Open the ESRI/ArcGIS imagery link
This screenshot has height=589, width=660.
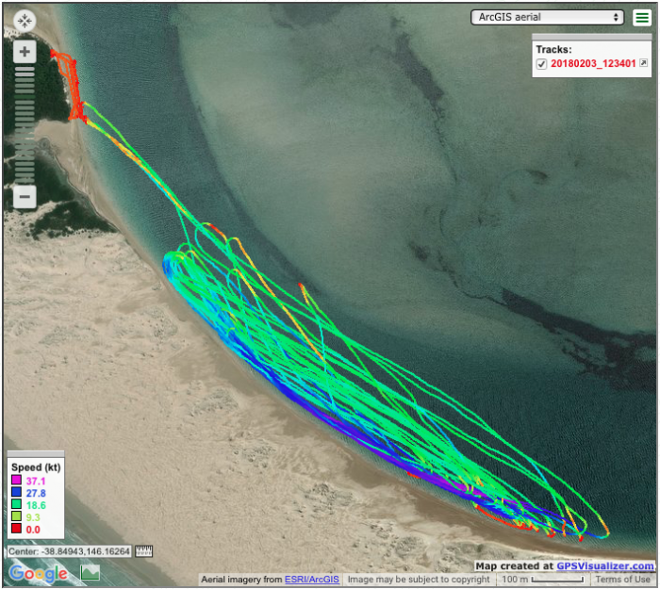click(x=311, y=580)
